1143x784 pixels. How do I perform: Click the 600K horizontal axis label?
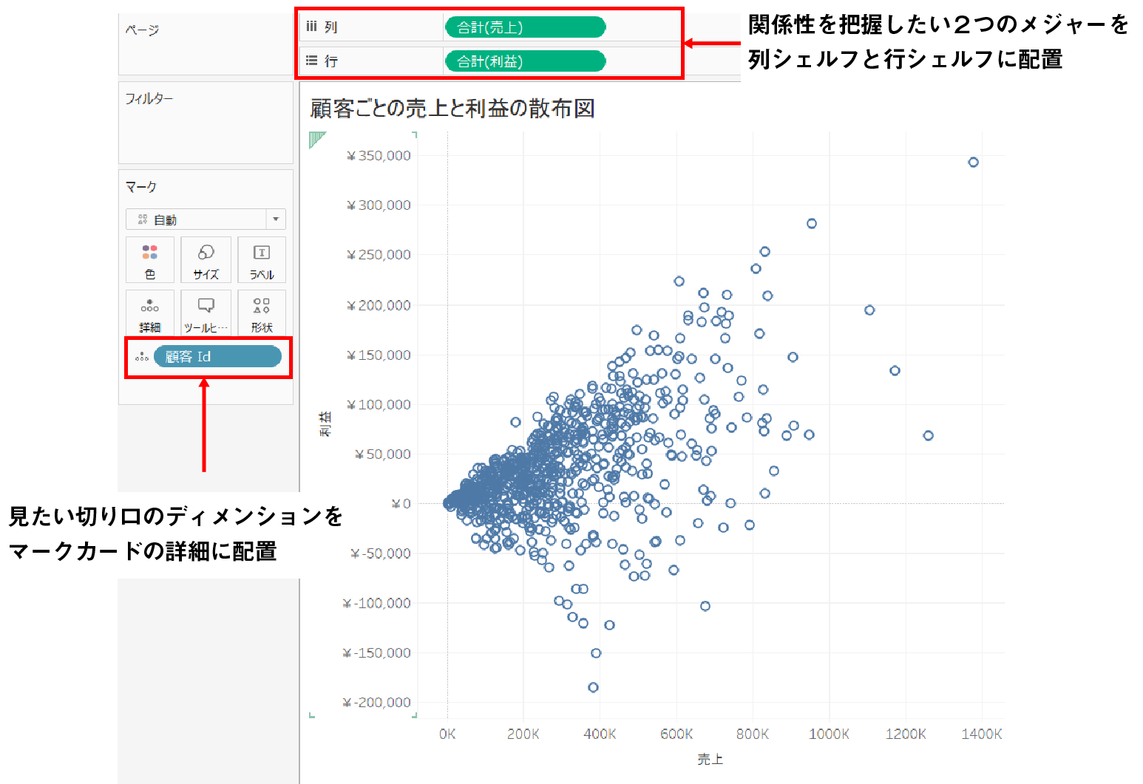[676, 734]
